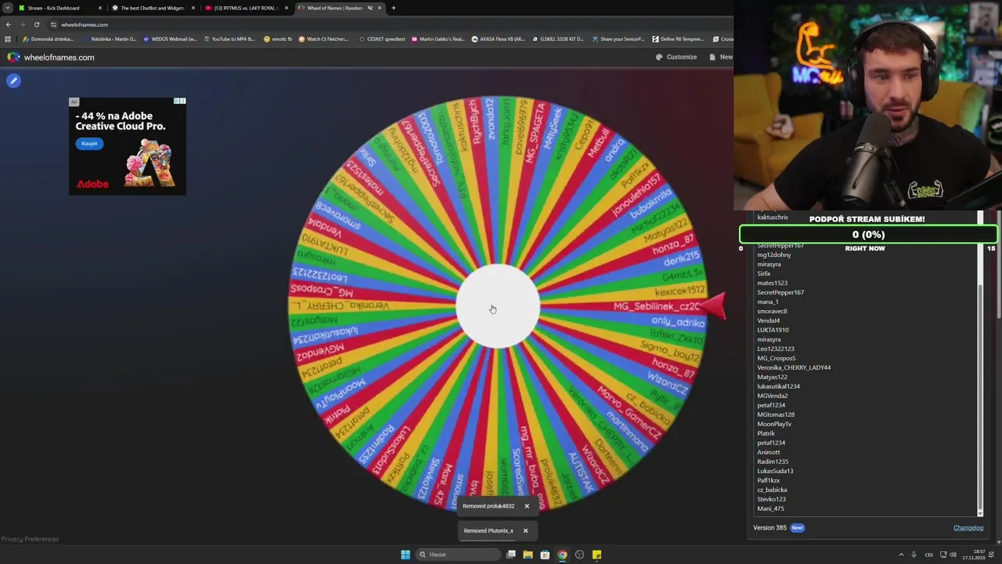Open the Apps grid bookmark icon

pyautogui.click(x=8, y=39)
